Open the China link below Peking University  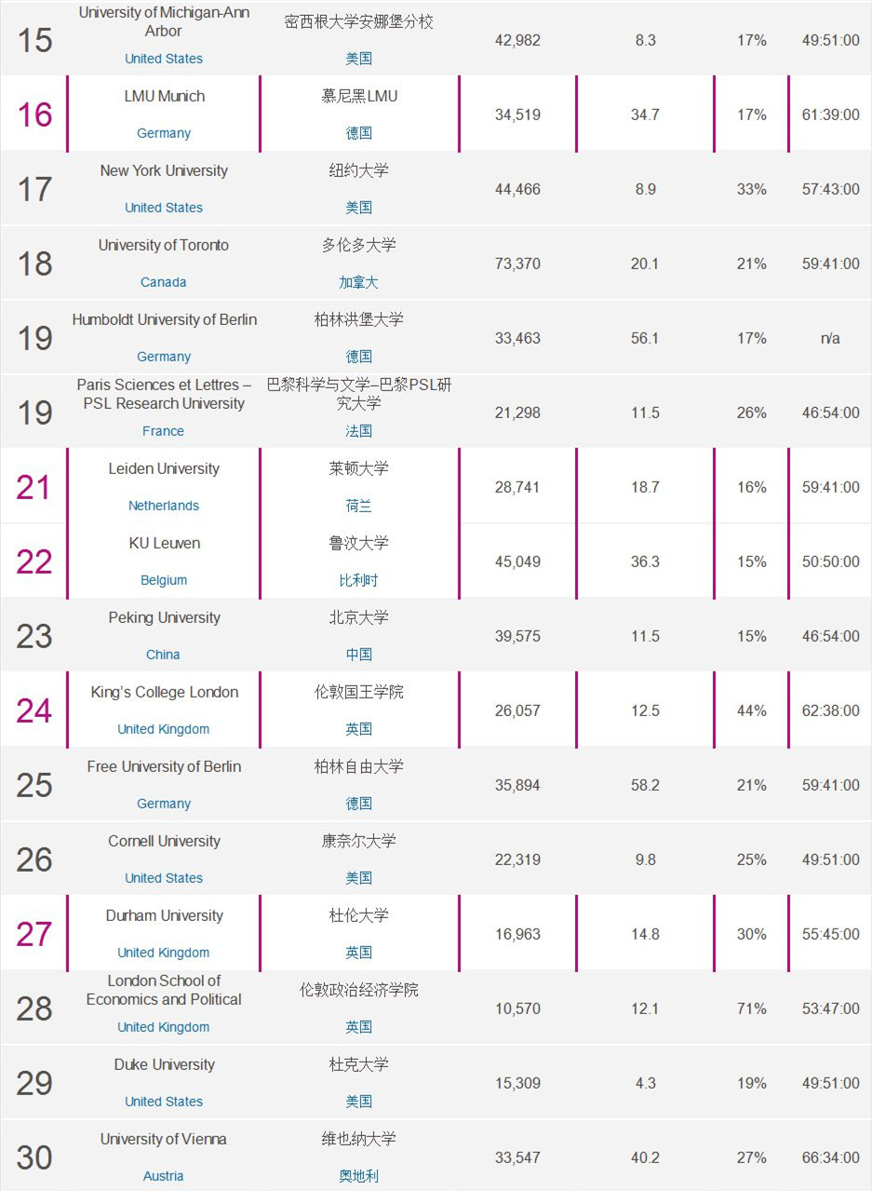164,655
